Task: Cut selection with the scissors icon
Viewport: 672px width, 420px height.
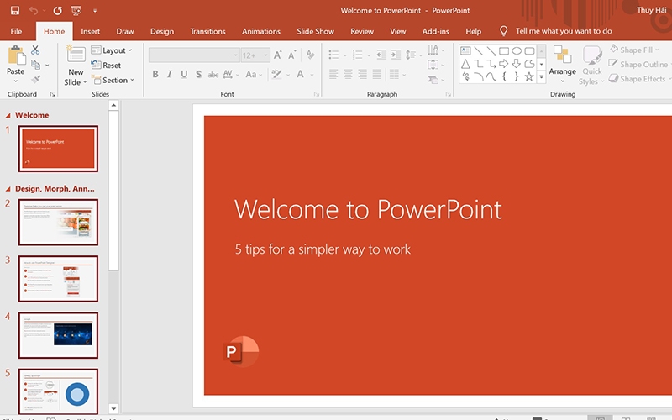Action: (x=35, y=50)
